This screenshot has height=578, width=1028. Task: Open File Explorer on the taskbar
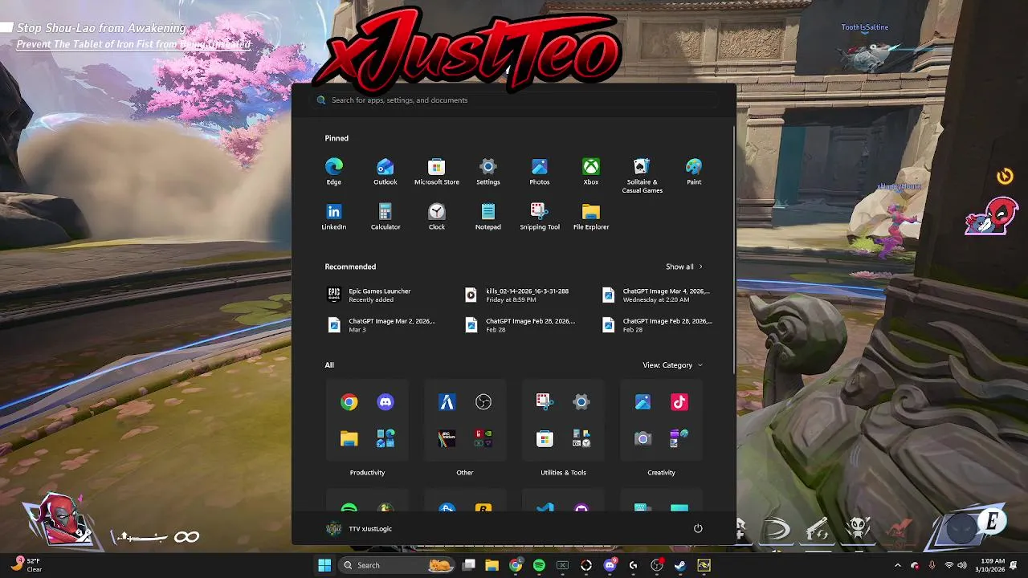pyautogui.click(x=492, y=565)
